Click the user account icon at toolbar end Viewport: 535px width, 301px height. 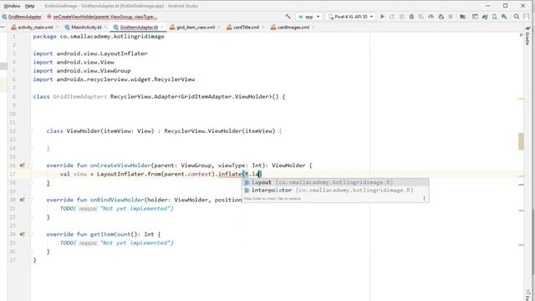click(x=527, y=17)
